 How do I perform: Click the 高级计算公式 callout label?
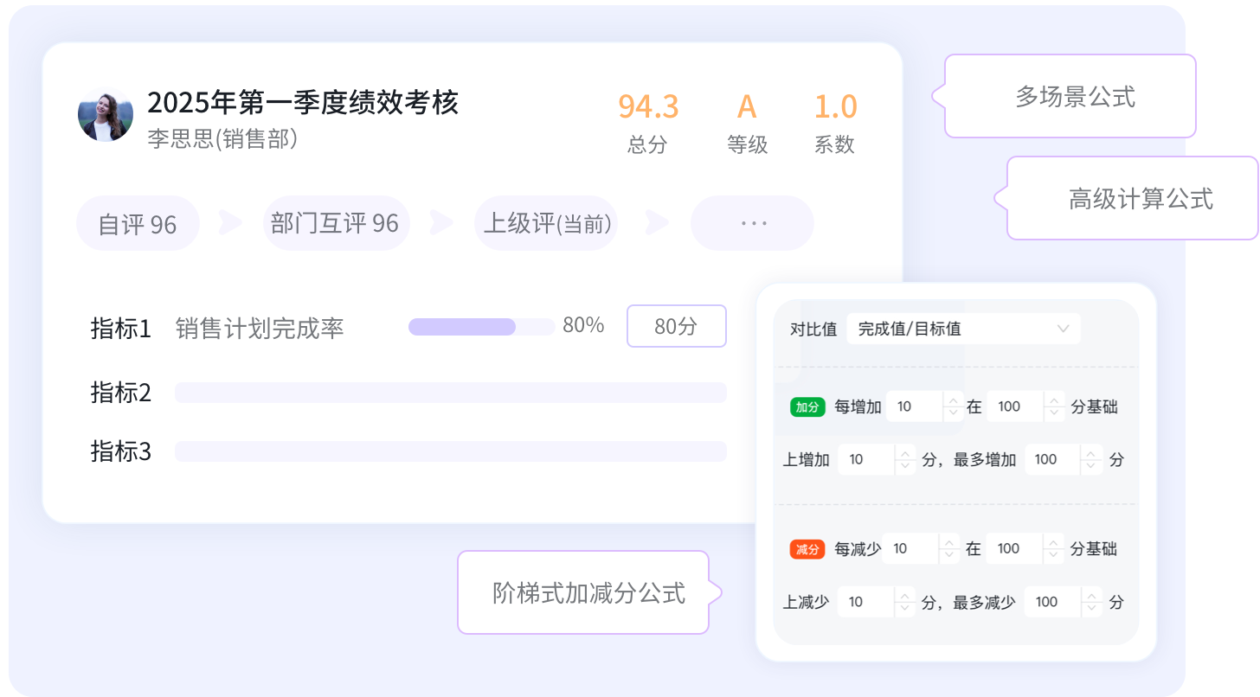tap(1140, 199)
